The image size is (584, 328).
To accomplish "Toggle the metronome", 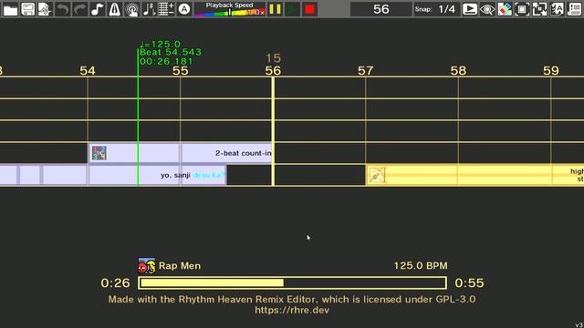I will click(114, 9).
